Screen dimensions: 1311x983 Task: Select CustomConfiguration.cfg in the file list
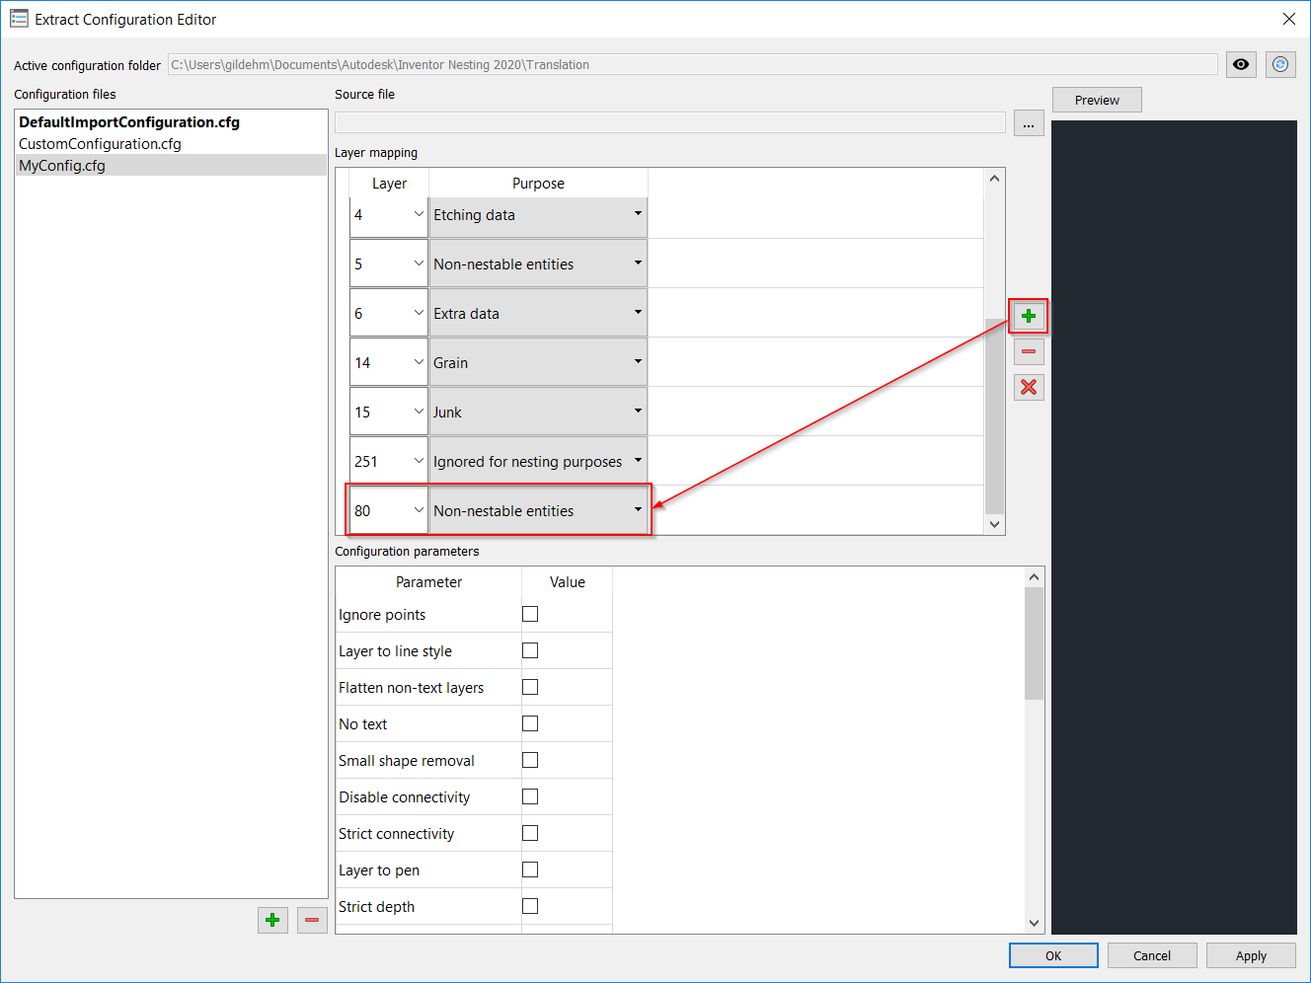click(102, 143)
